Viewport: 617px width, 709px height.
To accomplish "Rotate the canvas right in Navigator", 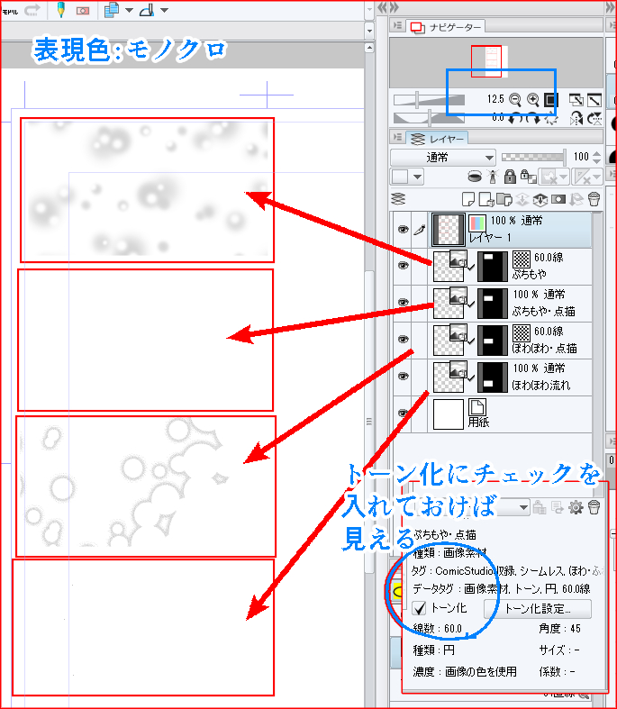I will 534,119.
